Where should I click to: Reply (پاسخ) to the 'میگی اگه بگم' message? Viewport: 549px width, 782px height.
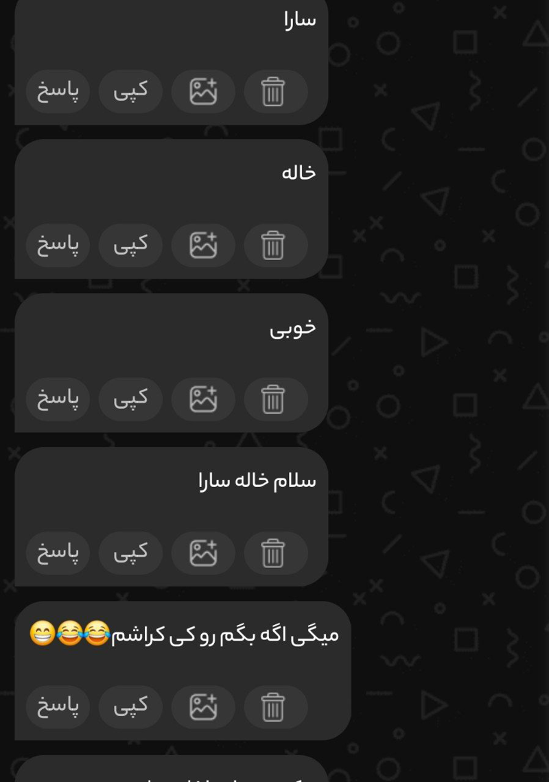tap(58, 707)
